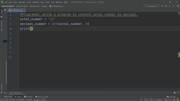Open Favorites tool window sidebar button
The width and height of the screenshot is (180, 101).
point(1,87)
